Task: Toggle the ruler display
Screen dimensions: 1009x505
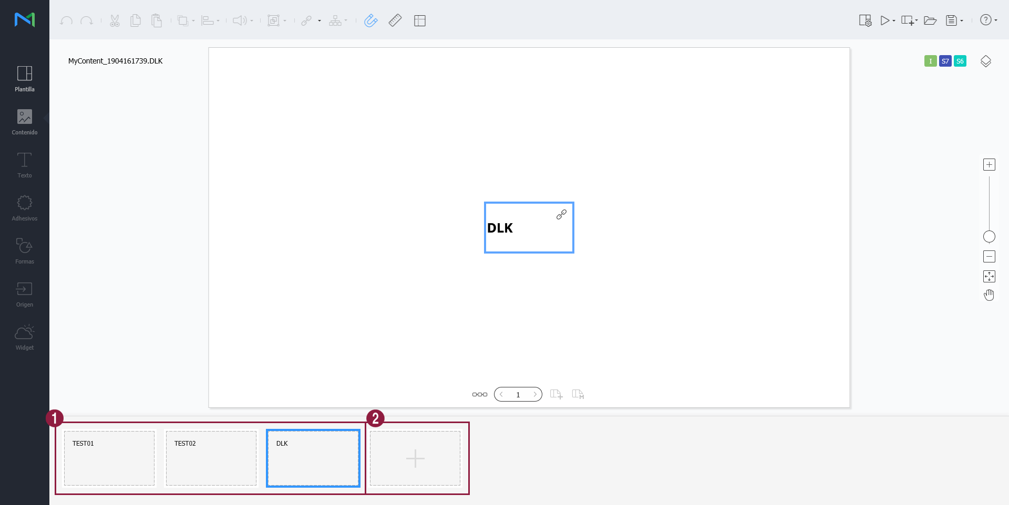Action: click(x=395, y=20)
